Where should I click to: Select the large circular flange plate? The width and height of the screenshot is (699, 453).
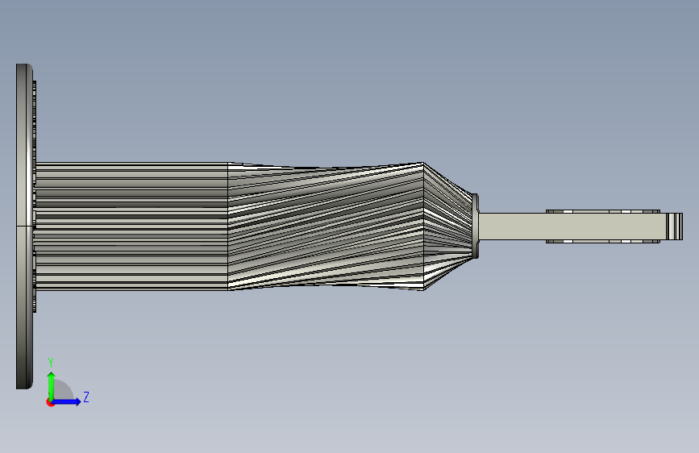coord(24,226)
